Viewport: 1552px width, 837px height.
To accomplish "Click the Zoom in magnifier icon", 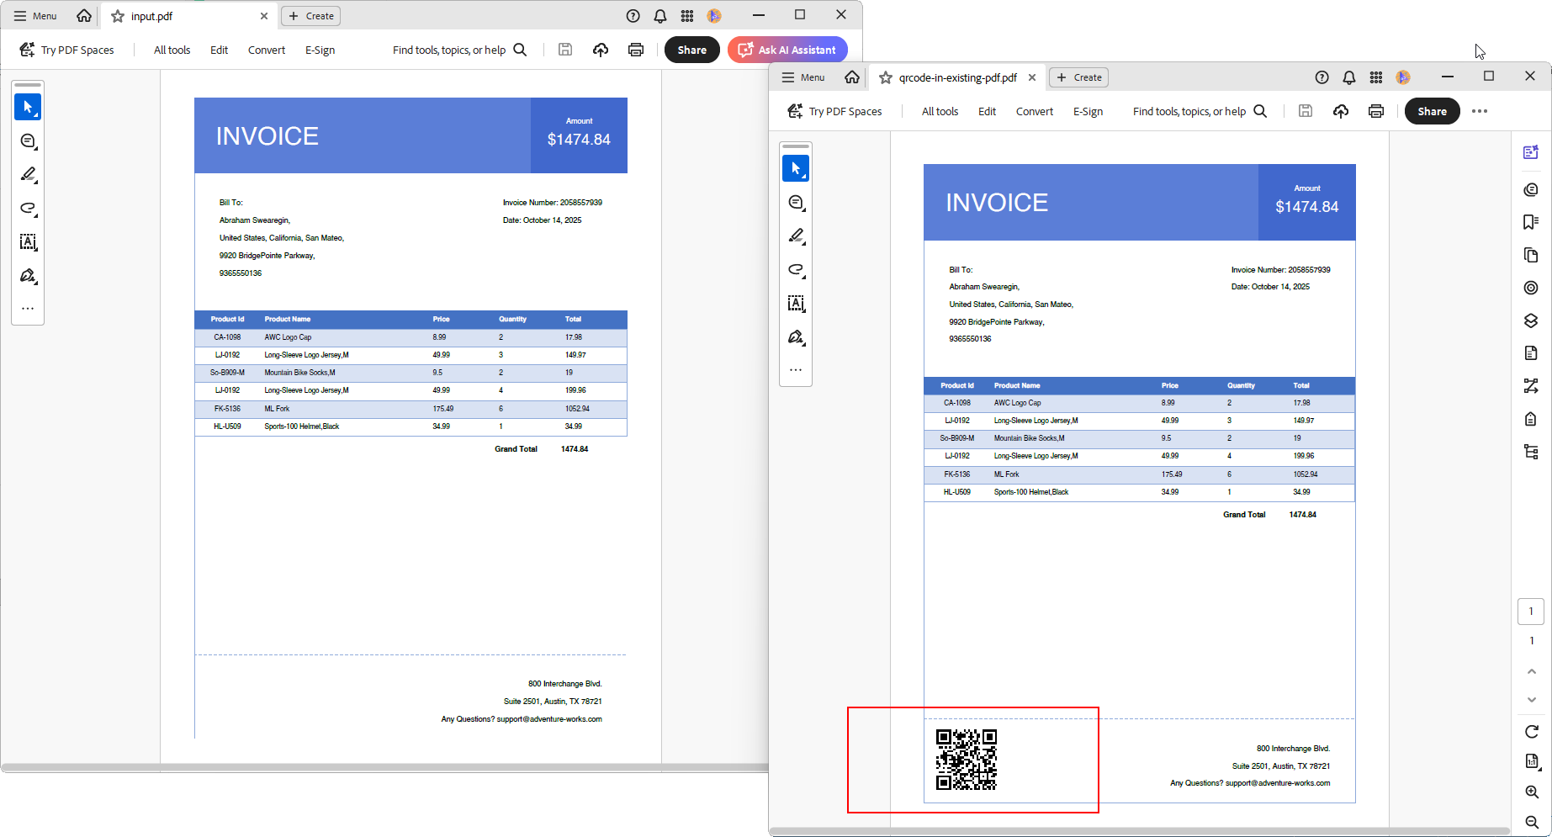I will [x=1531, y=792].
